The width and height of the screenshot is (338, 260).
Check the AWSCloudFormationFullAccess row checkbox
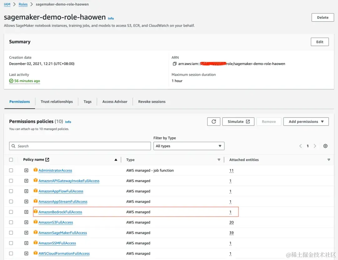coord(11,253)
